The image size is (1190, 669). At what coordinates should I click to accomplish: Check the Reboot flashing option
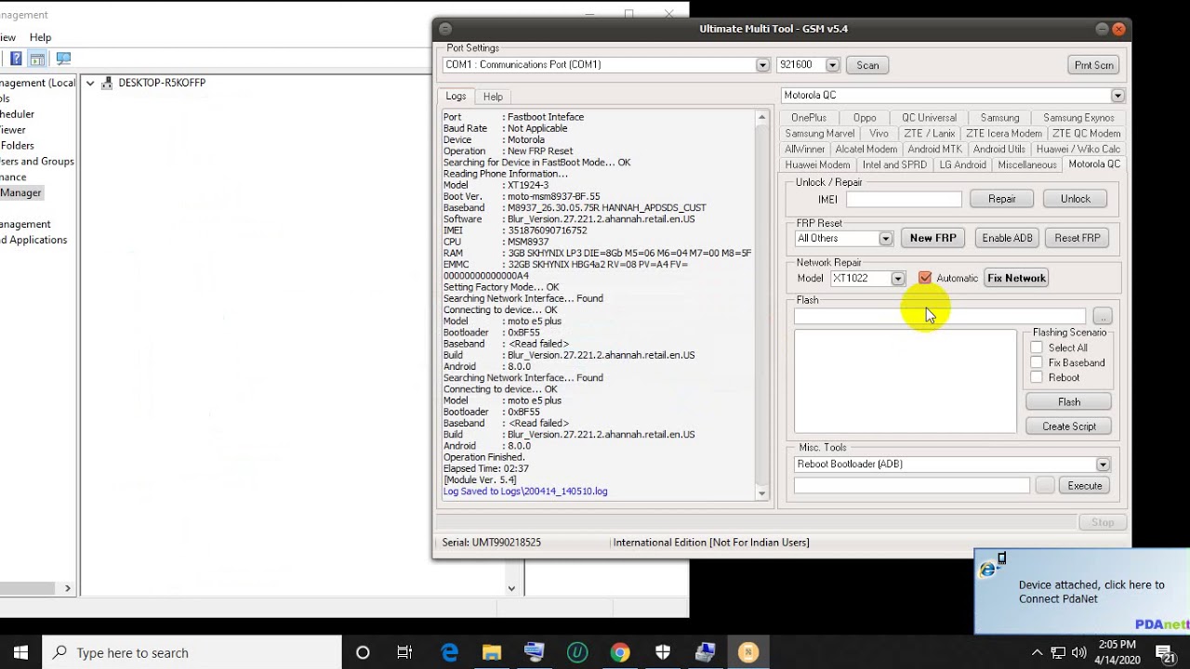(x=1037, y=377)
